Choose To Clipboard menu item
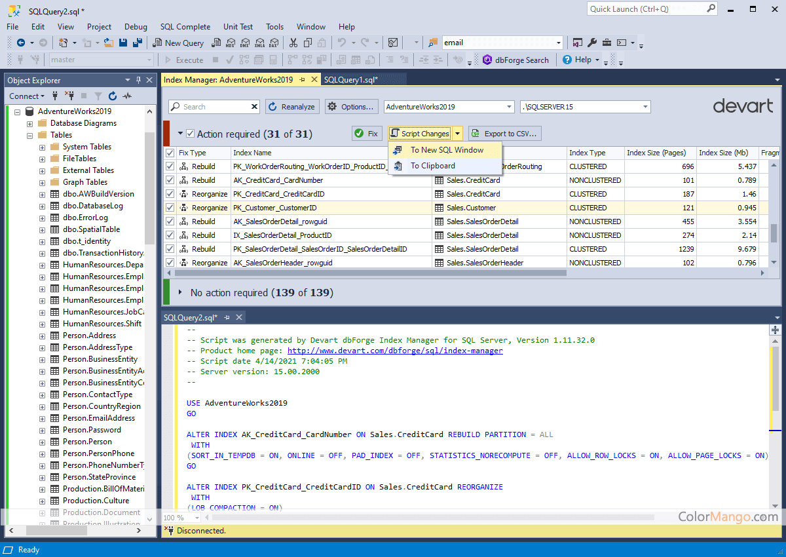This screenshot has width=786, height=557. [x=445, y=166]
